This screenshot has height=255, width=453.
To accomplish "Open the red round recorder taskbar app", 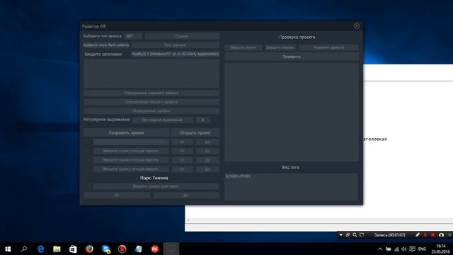I will [x=122, y=249].
